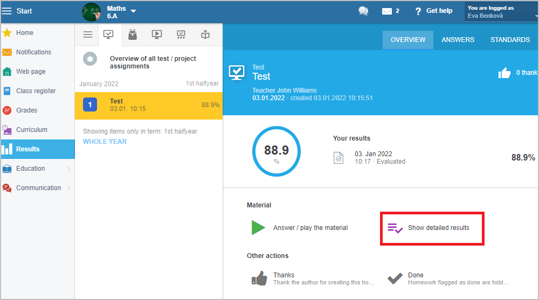Open the Get help link
This screenshot has height=300, width=539.
tap(439, 11)
